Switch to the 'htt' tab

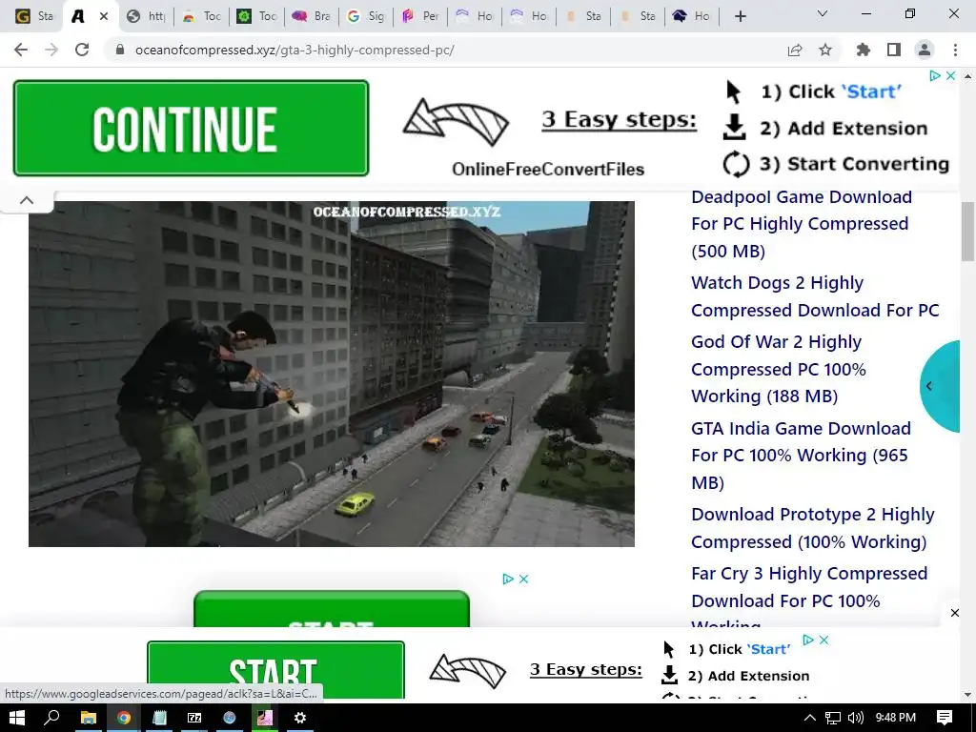[x=146, y=16]
